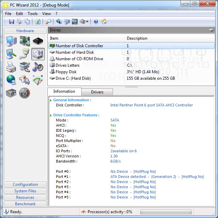Click the Print icon in the toolbar
This screenshot has width=218, height=218.
click(19, 22)
